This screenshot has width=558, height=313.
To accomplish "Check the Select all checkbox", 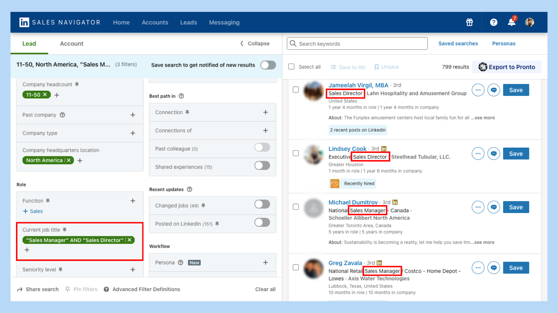I will pyautogui.click(x=292, y=67).
